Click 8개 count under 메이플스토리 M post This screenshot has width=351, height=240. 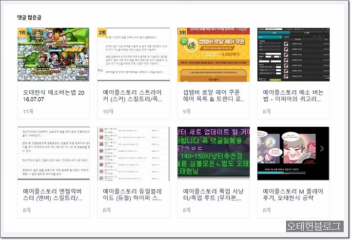pos(267,210)
